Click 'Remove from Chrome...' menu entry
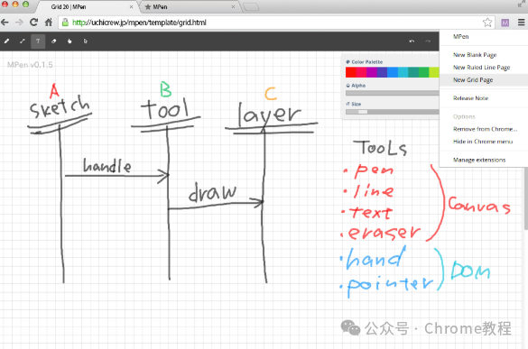The width and height of the screenshot is (528, 349). [x=485, y=129]
